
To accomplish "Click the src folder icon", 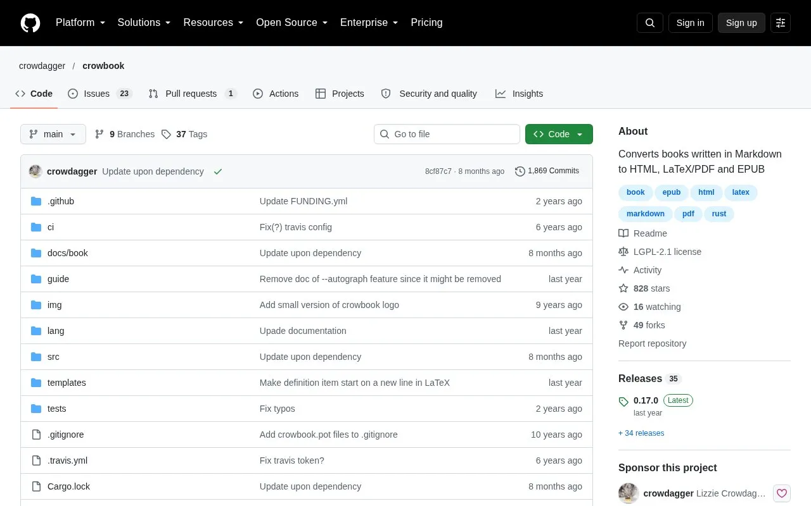I will coord(36,357).
